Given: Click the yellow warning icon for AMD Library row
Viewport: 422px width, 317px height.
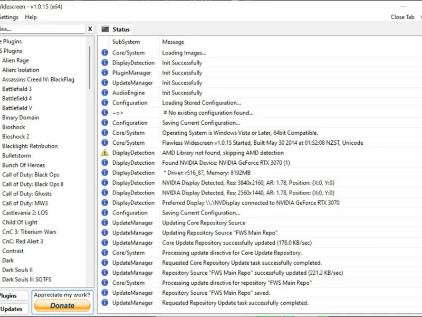Looking at the screenshot, I should tap(104, 153).
